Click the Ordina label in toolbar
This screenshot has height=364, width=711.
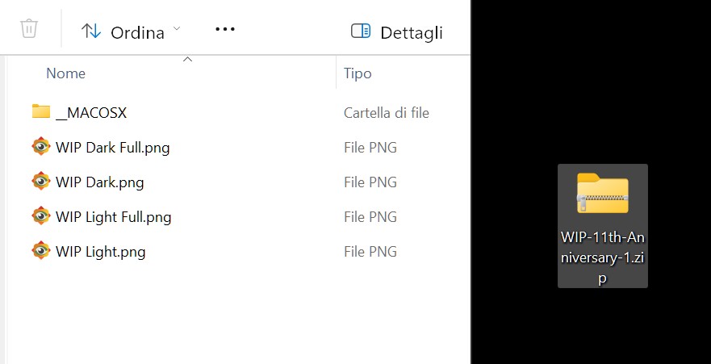click(137, 32)
